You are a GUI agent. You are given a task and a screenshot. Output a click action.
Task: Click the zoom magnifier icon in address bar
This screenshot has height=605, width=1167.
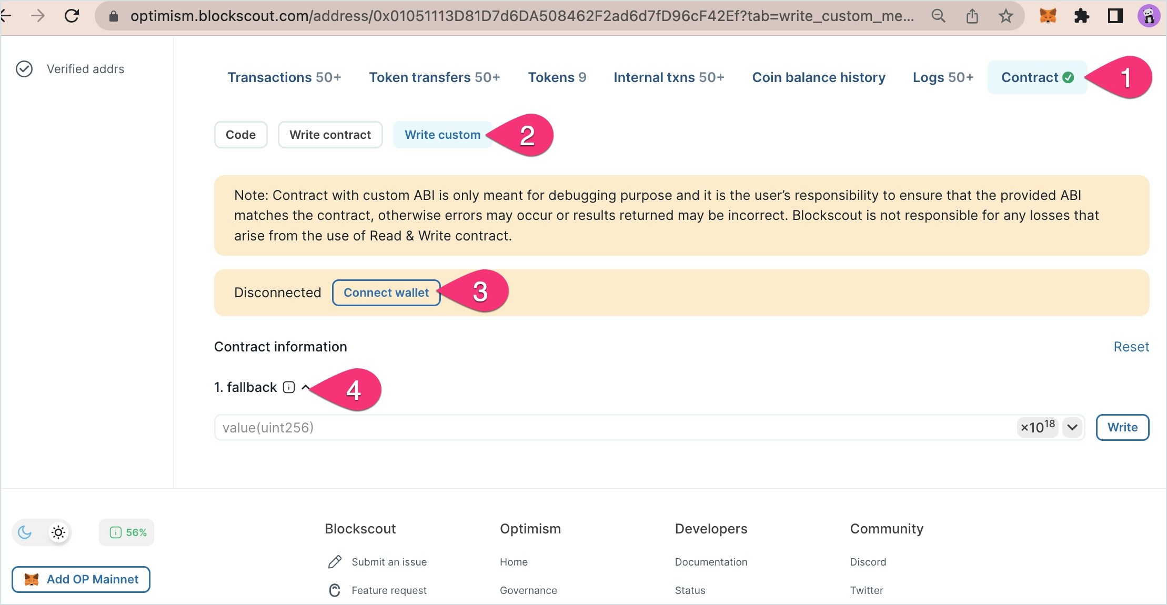[x=938, y=16]
